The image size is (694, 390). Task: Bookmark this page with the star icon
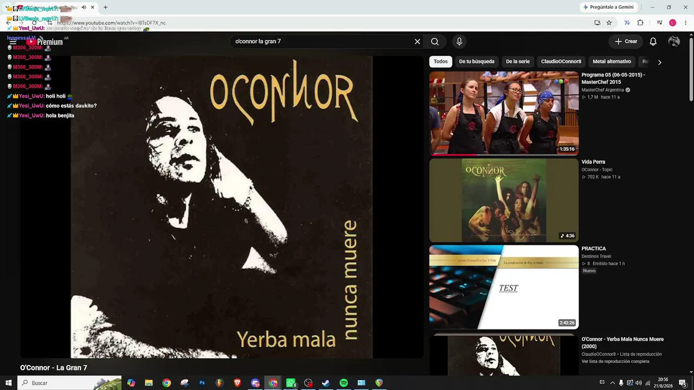(609, 23)
